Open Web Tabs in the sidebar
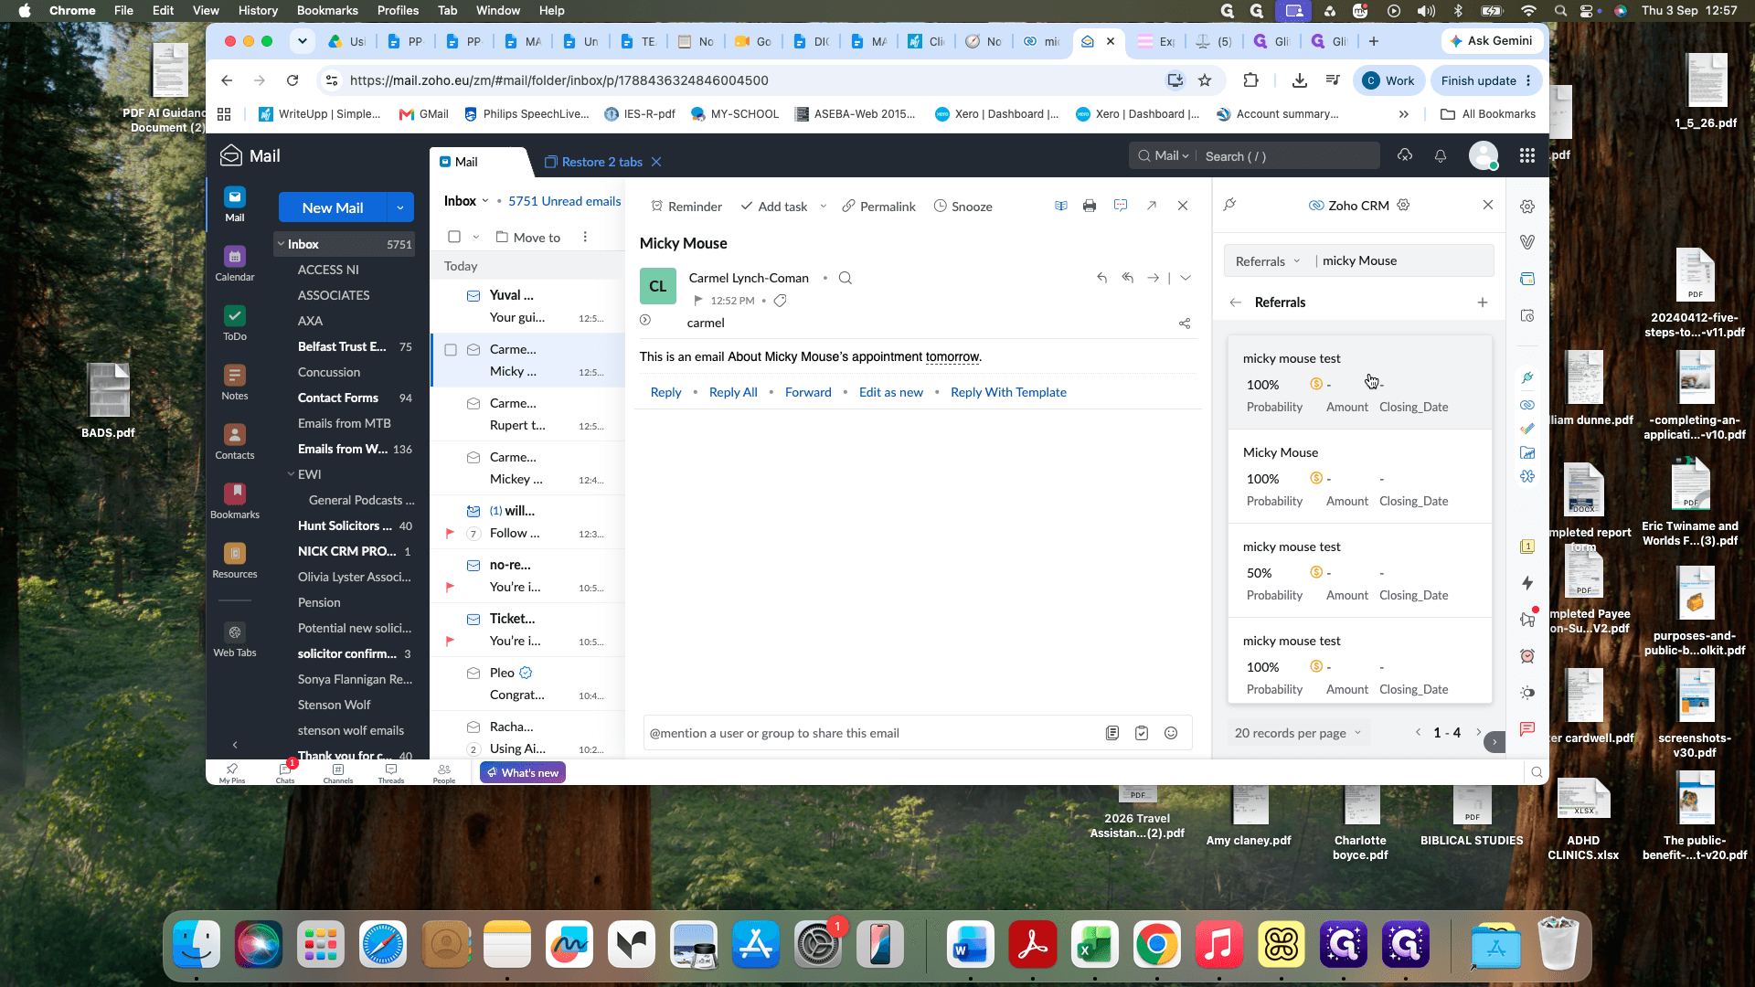 click(235, 639)
